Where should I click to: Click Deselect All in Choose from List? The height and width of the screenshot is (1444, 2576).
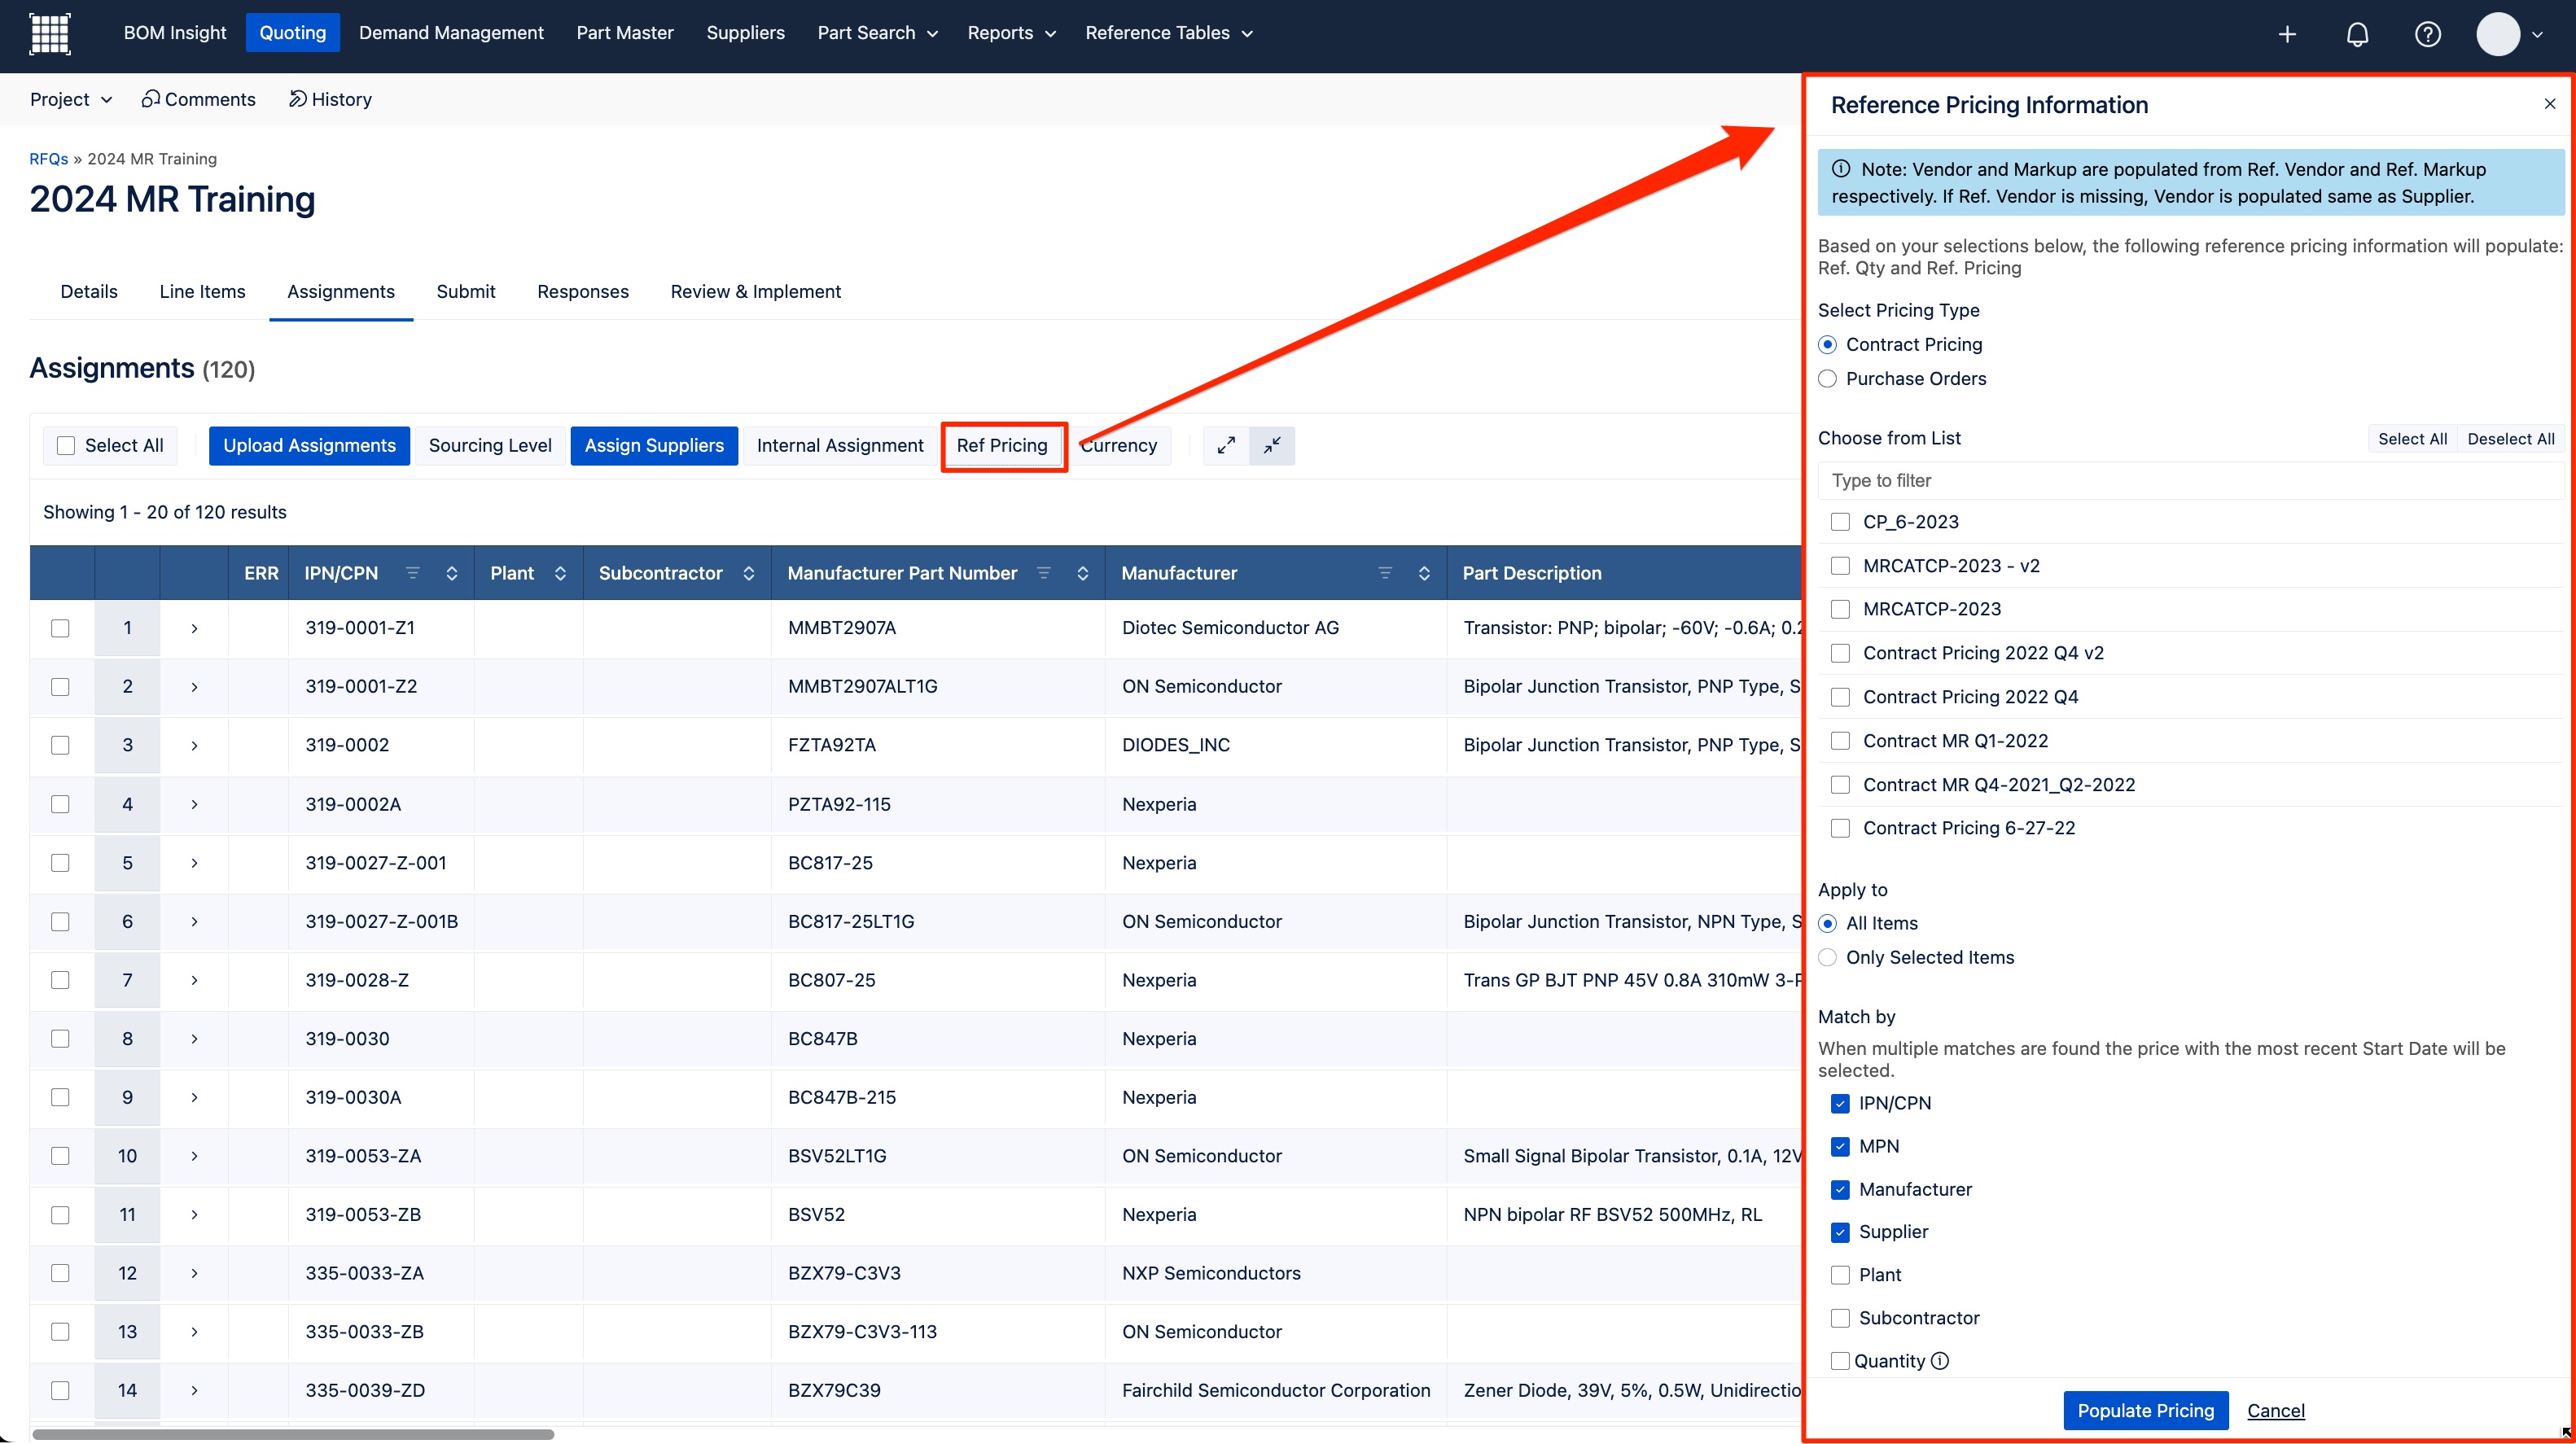pos(2510,439)
